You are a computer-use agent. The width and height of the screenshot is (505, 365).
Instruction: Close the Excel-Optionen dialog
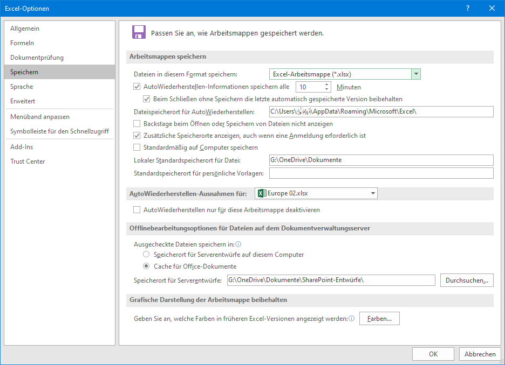[492, 9]
